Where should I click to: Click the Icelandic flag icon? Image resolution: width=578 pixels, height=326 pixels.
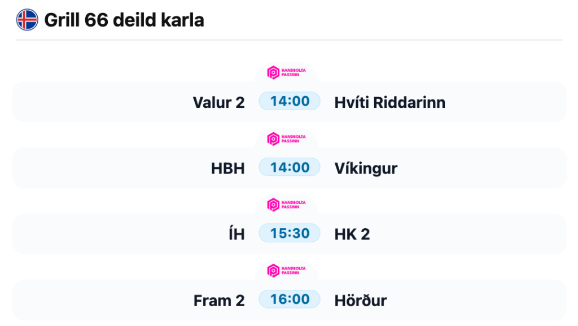coord(27,20)
